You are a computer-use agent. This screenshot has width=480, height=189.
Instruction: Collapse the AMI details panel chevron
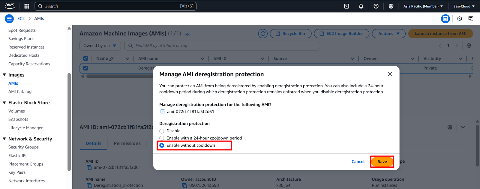[463, 127]
